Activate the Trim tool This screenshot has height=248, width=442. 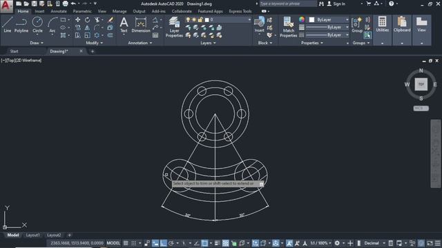[97, 20]
